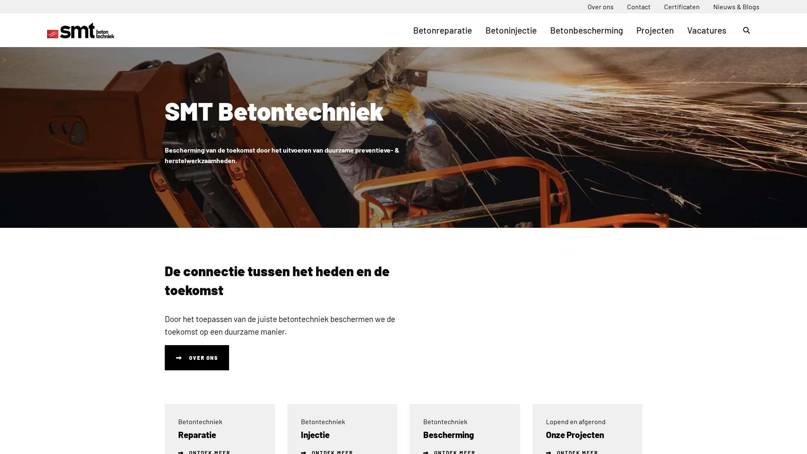The height and width of the screenshot is (454, 807).
Task: Open the site search via magnifier icon
Action: (x=746, y=30)
